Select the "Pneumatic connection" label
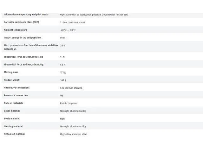 pyautogui.click(x=16, y=95)
